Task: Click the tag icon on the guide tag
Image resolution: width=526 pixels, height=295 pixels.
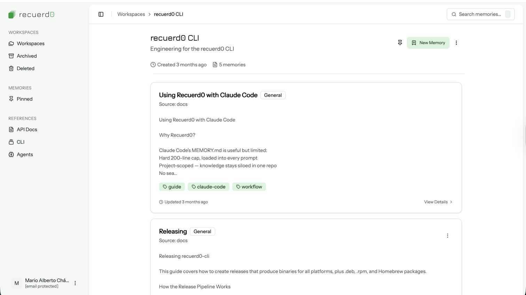Action: [165, 187]
